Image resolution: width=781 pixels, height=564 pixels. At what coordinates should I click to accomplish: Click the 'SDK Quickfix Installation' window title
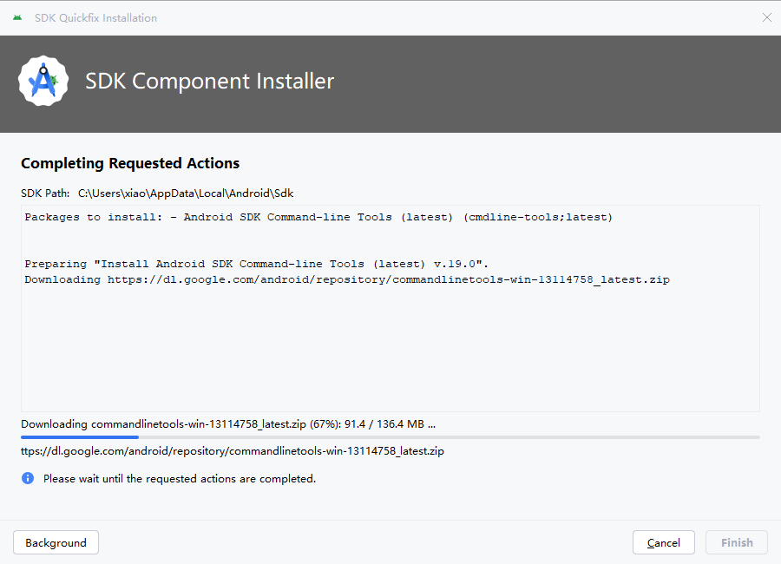point(95,18)
